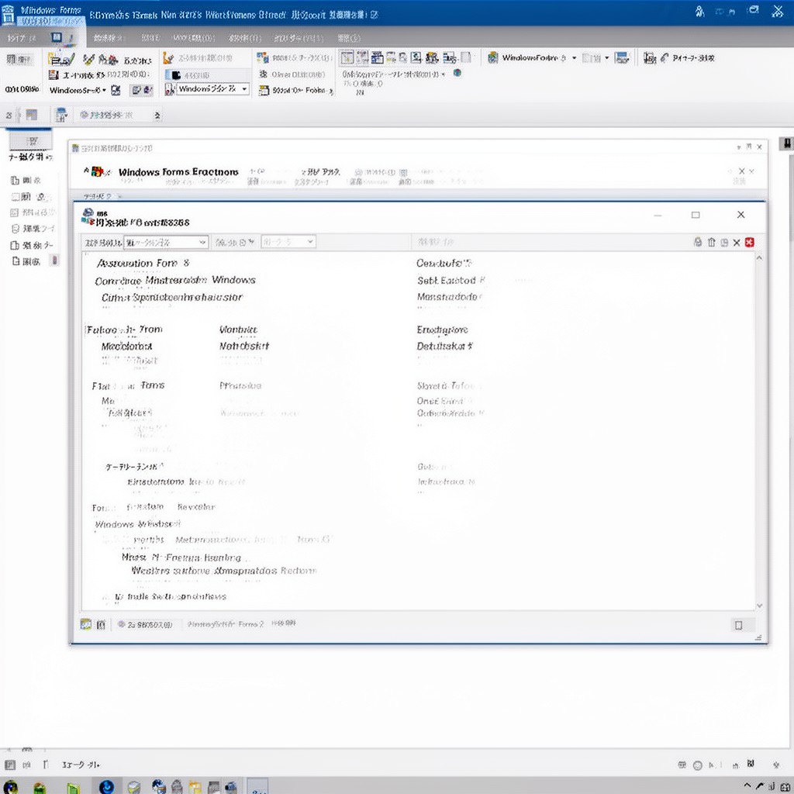Screen dimensions: 794x794
Task: Click the first sidebar icon under the header
Action: click(x=15, y=180)
